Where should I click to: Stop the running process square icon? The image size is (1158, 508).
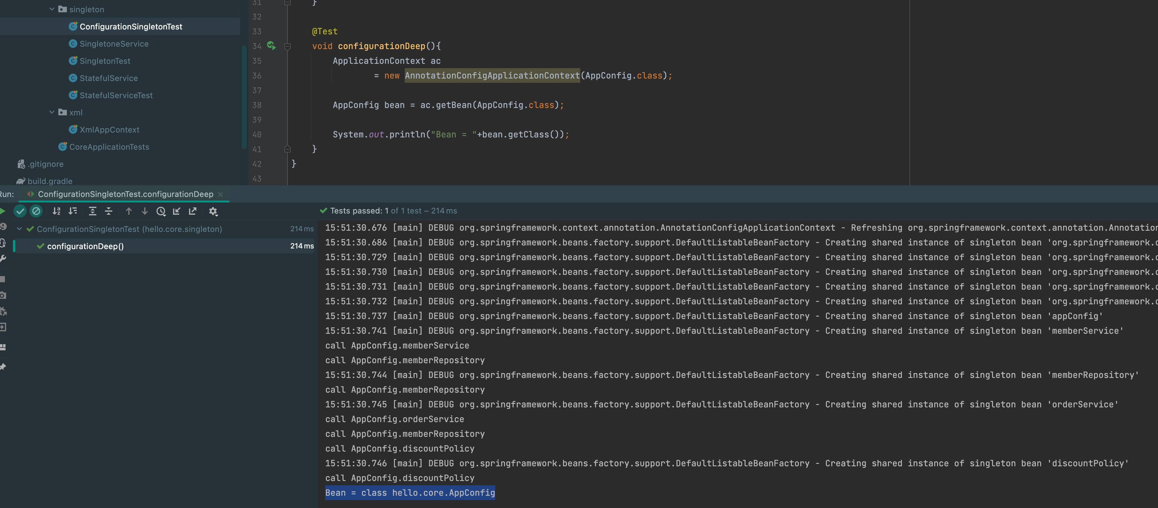3,279
